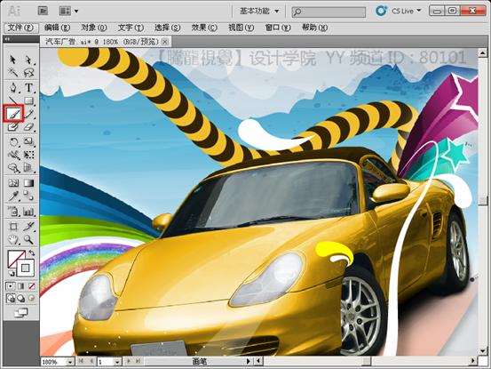Select the Eraser tool
Screen dimensions: 491x369
28,127
